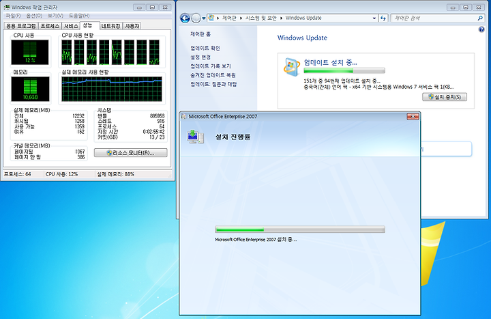Image resolution: width=491 pixels, height=319 pixels.
Task: Click the update install progress bar
Action: 344,70
